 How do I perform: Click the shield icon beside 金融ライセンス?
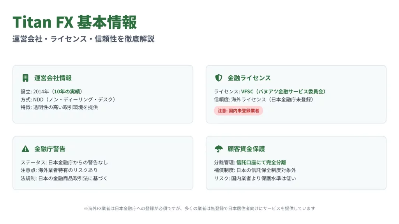tap(219, 78)
